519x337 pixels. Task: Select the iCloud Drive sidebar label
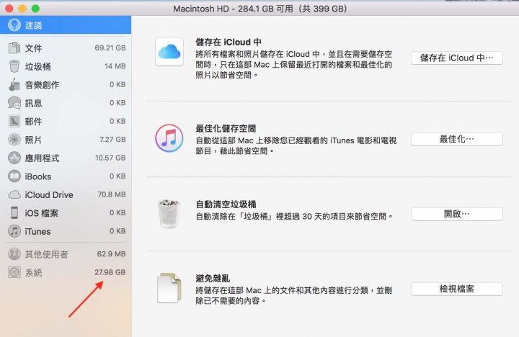point(49,195)
